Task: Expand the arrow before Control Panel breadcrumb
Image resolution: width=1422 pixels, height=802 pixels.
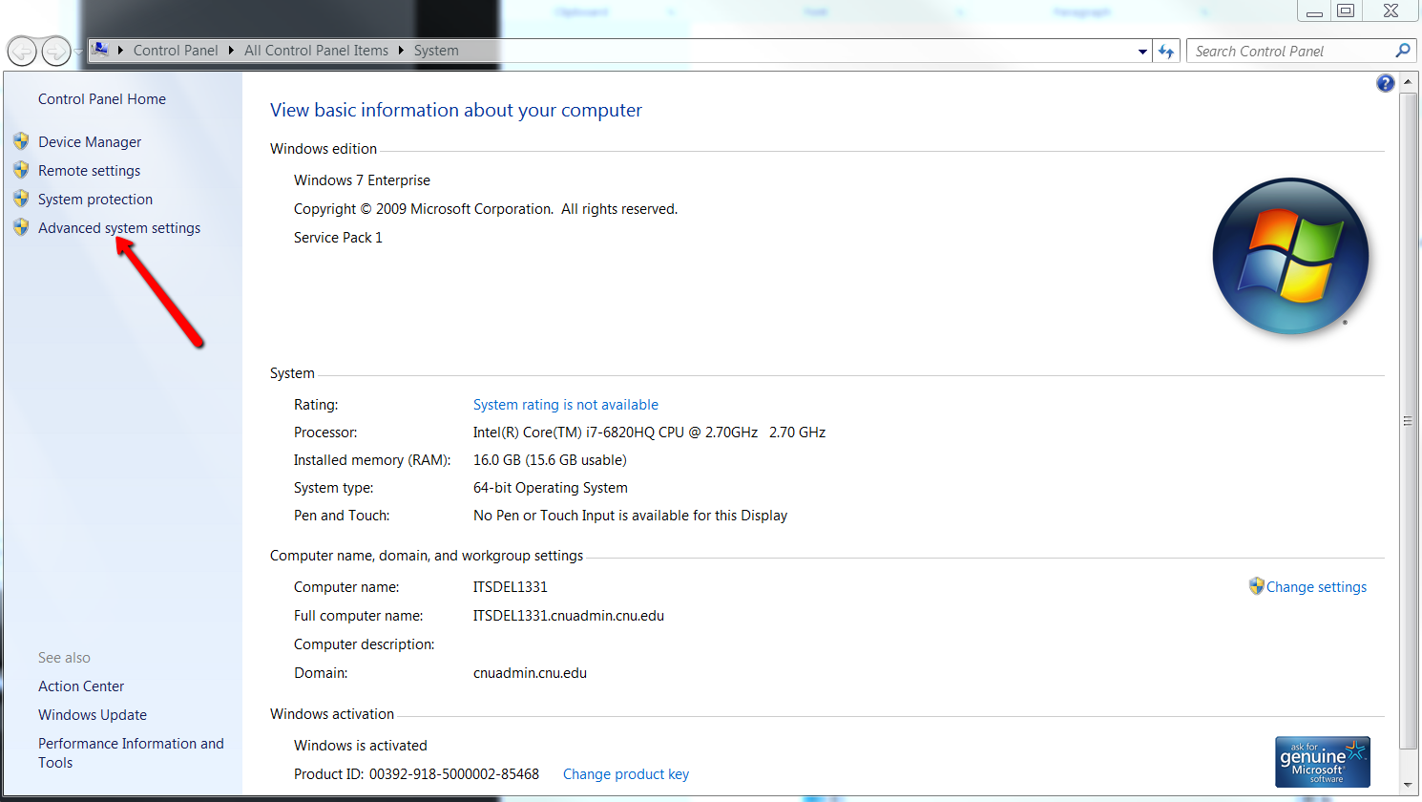Action: (120, 51)
